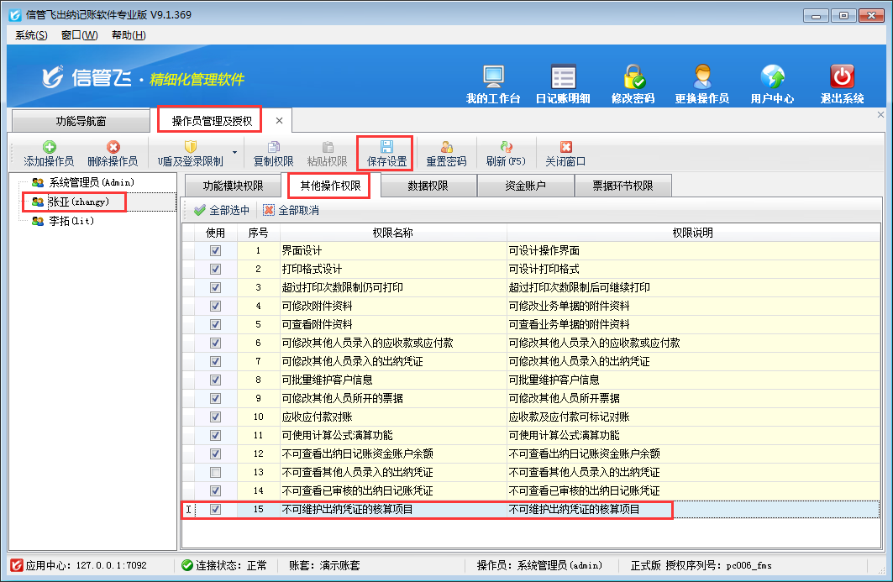The height and width of the screenshot is (582, 893).
Task: Close the 操作员管理及授权 tab
Action: 279,121
